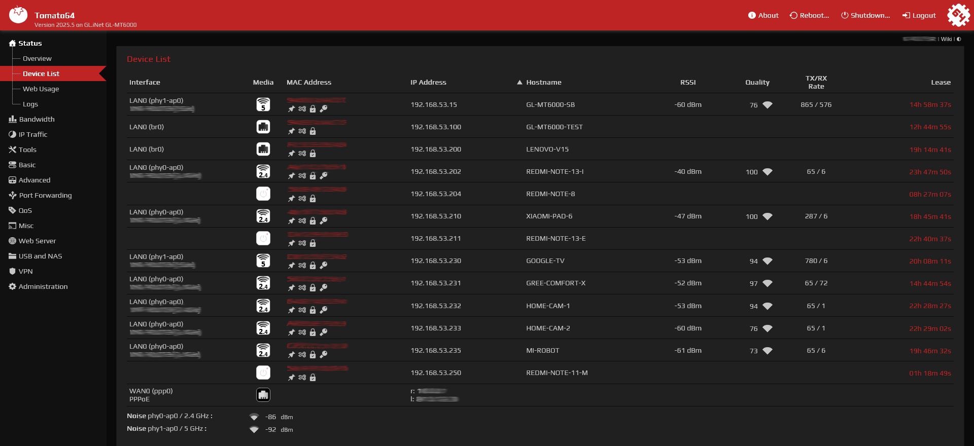
Task: Open Web Usage page
Action: tap(41, 89)
